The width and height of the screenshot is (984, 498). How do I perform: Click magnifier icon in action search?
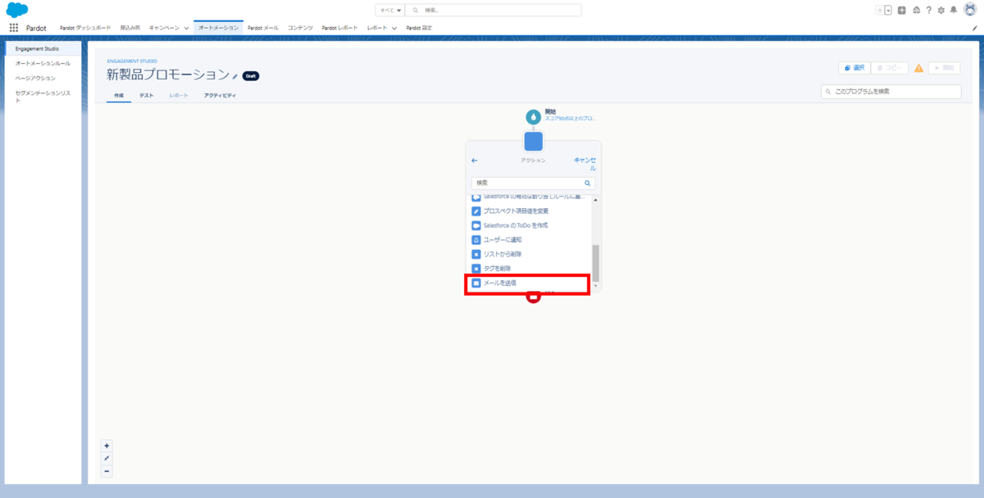tap(587, 183)
